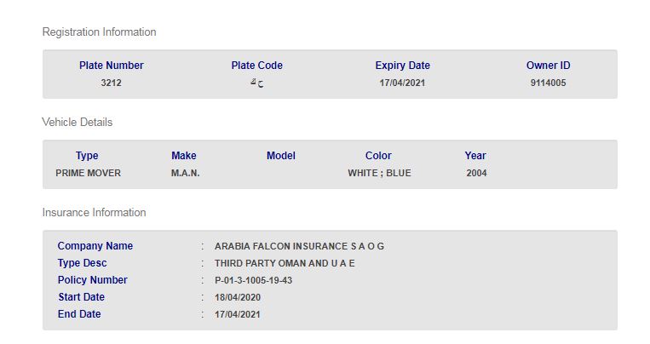The width and height of the screenshot is (650, 344).
Task: Click the Plate Code column label
Action: (x=256, y=66)
